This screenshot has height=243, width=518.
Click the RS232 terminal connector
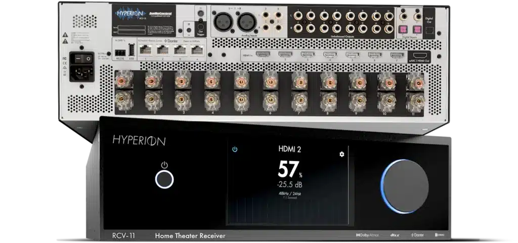tap(119, 52)
